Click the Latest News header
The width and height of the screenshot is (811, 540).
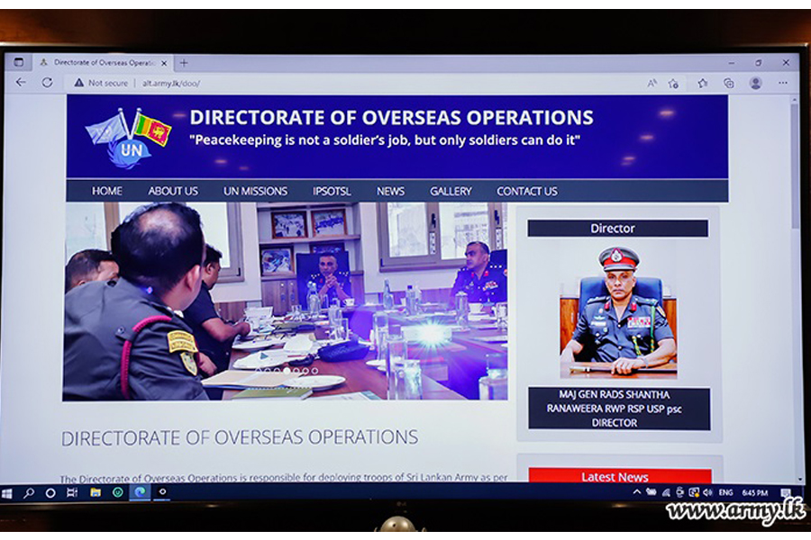pyautogui.click(x=620, y=476)
